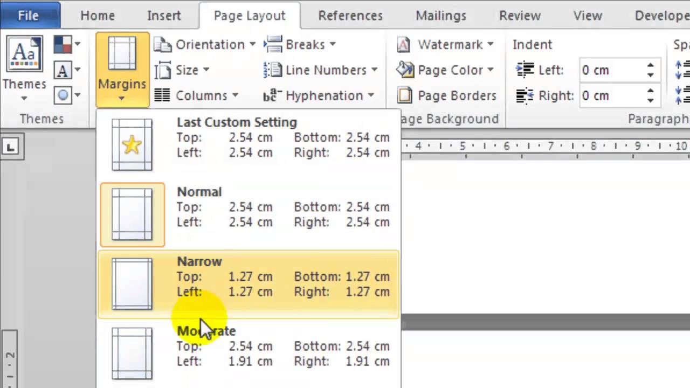Decrease Indent Right with down arrow

(x=651, y=101)
